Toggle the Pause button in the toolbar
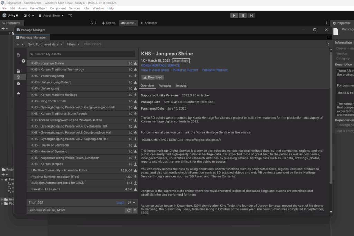This screenshot has width=354, height=236. click(x=243, y=15)
